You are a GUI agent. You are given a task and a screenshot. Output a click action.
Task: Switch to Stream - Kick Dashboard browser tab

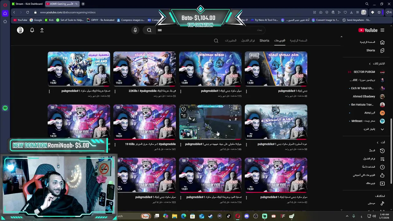click(x=28, y=4)
